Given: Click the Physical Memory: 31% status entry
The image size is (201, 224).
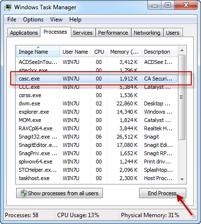Looking at the screenshot, I should pyautogui.click(x=150, y=215).
